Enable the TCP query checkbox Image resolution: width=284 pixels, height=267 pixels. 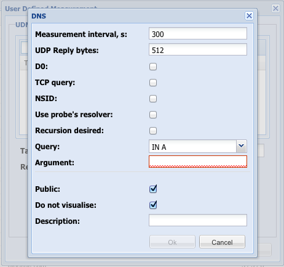coord(153,83)
